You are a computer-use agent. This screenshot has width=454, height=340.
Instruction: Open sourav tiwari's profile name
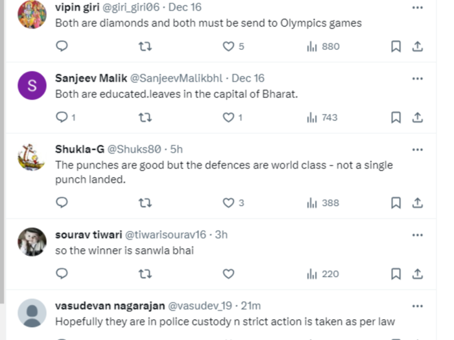[89, 234]
